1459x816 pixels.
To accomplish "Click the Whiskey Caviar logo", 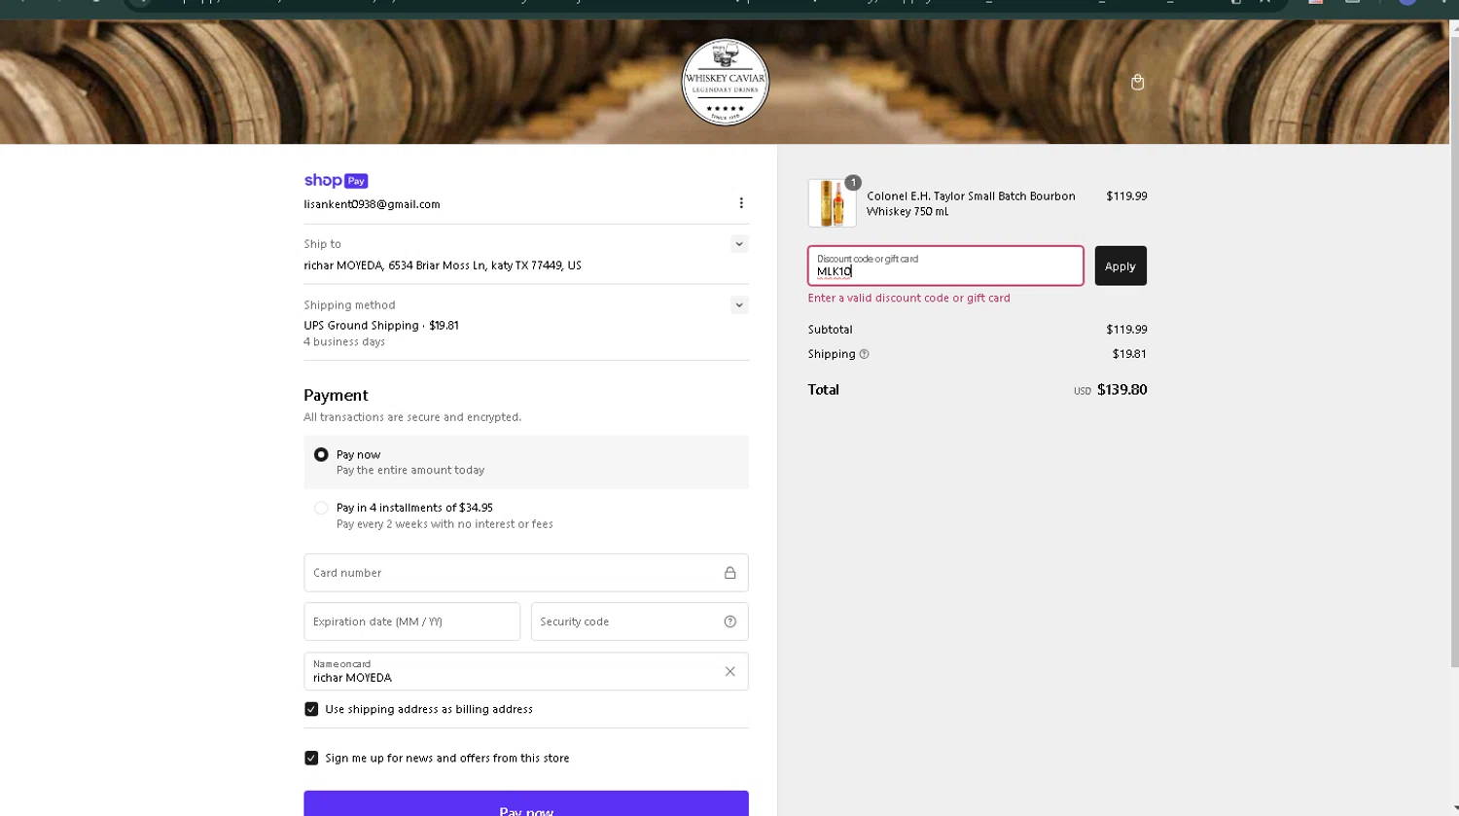I will click(725, 83).
